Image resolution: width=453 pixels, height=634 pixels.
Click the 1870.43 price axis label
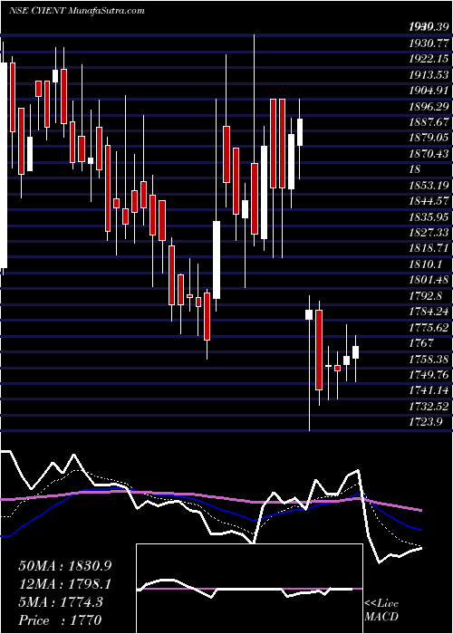coord(429,153)
